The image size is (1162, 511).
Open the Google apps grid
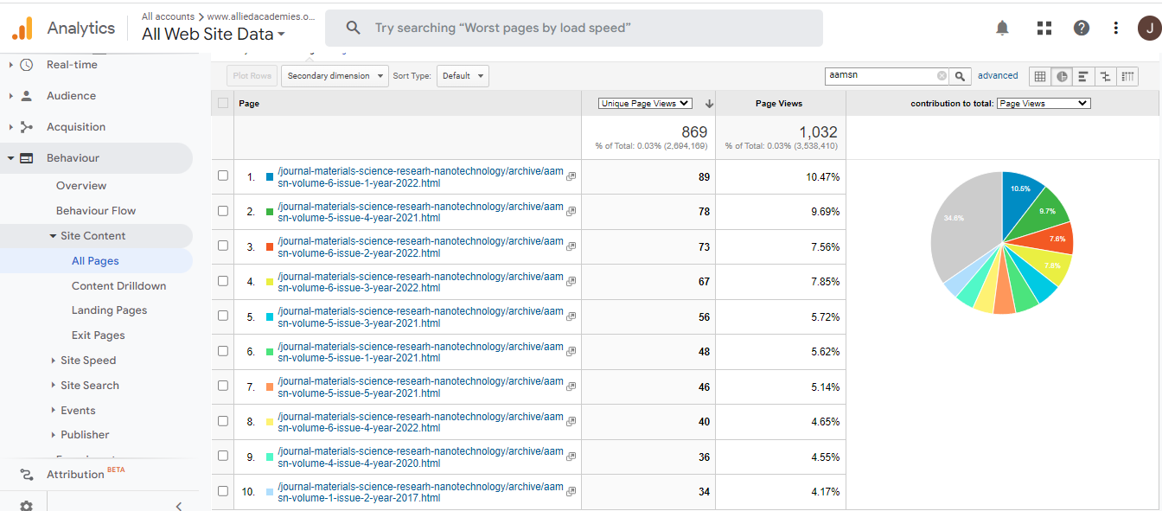tap(1044, 28)
